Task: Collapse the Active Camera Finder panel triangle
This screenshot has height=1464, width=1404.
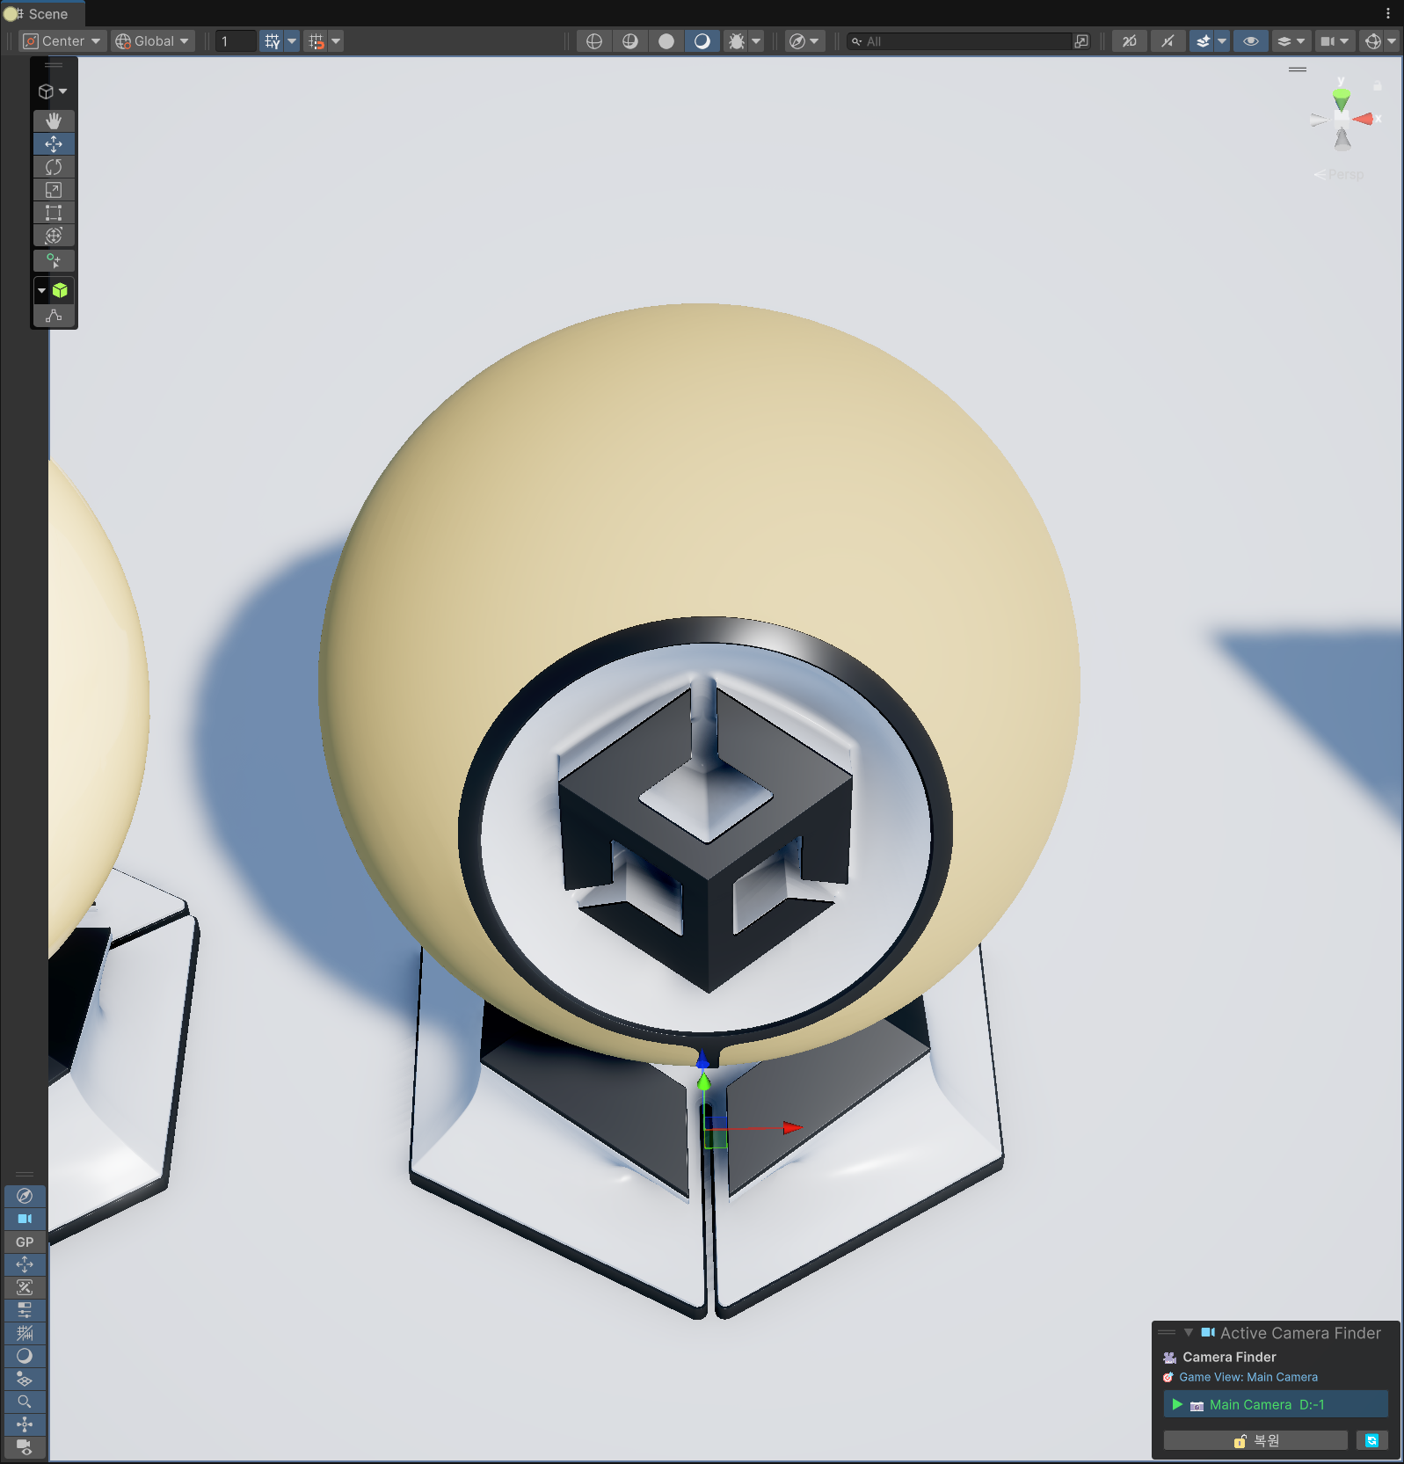Action: (x=1189, y=1333)
